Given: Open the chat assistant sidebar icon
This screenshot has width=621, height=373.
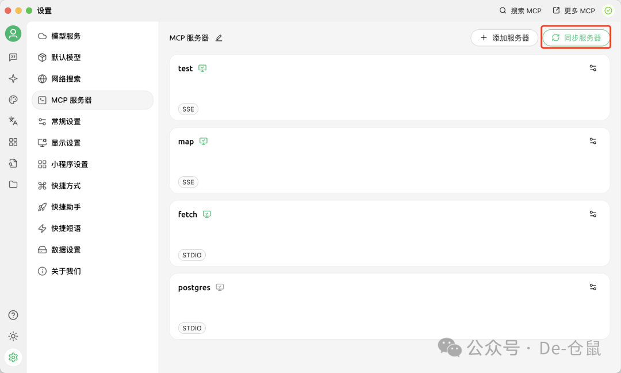Looking at the screenshot, I should [13, 57].
